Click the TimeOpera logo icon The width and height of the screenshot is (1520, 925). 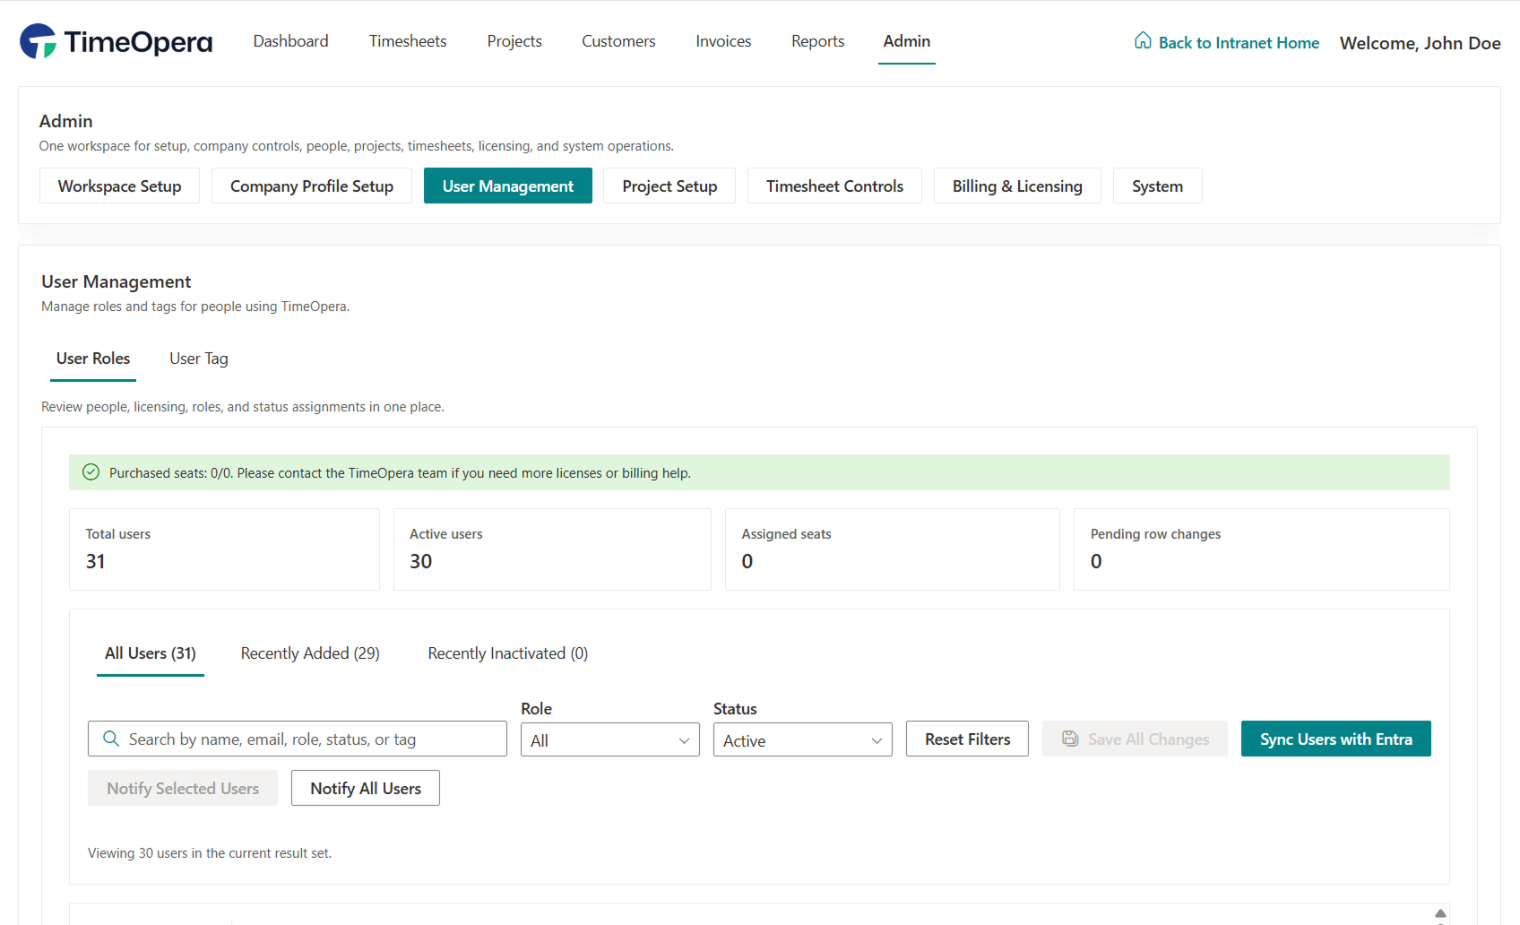(39, 41)
